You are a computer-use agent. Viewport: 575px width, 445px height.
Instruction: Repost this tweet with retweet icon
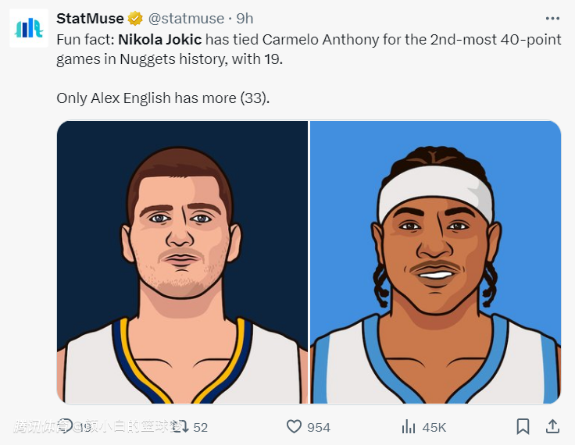pos(180,426)
